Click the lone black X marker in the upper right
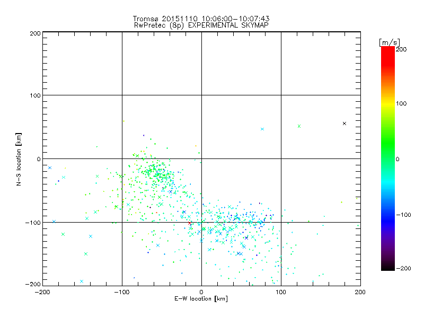 [x=344, y=123]
